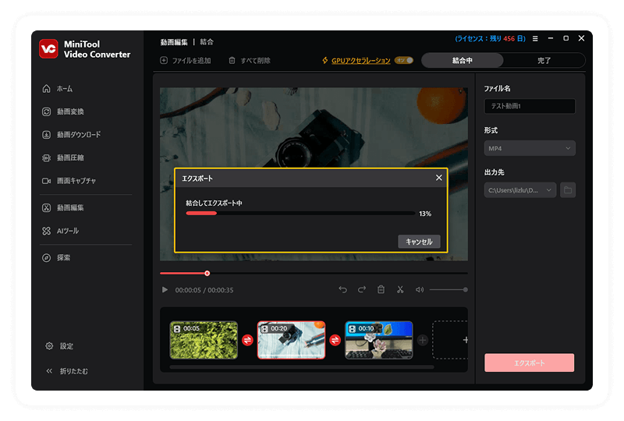Mute audio with speaker icon

point(420,290)
